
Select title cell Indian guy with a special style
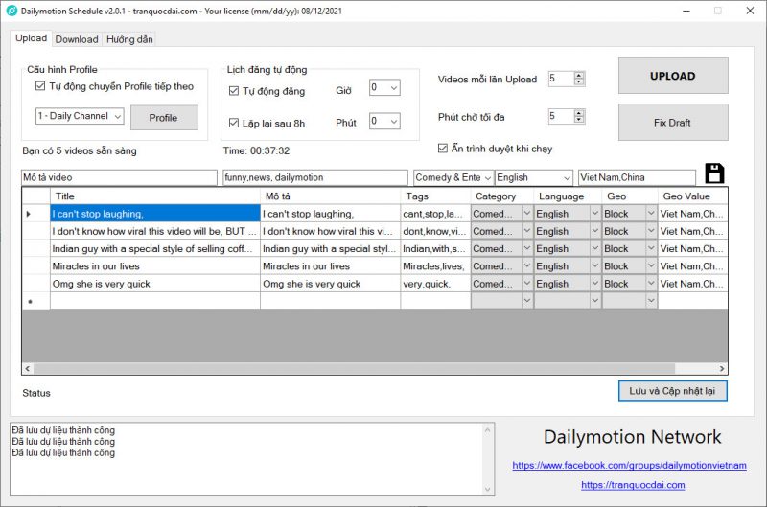155,248
